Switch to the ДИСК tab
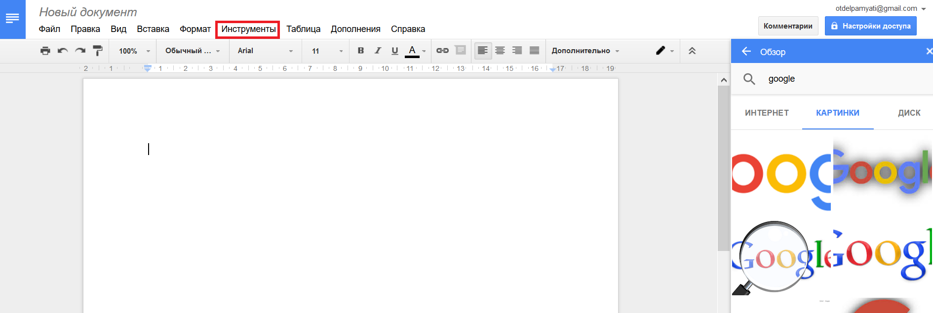The height and width of the screenshot is (313, 933). pos(909,113)
